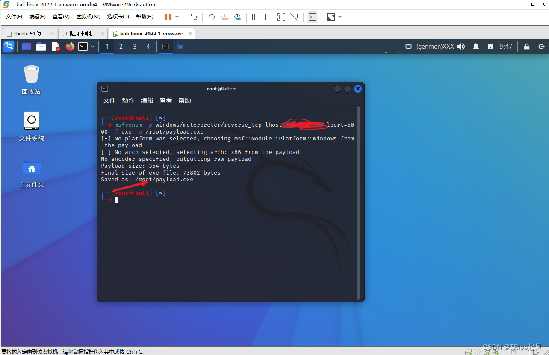Click the terminal window button in taskbar
The height and width of the screenshot is (355, 549).
click(x=166, y=47)
